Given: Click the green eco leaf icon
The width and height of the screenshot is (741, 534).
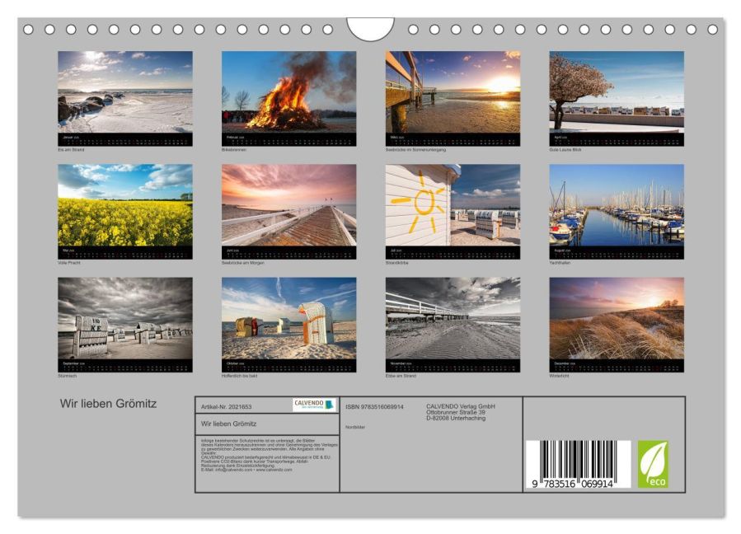Looking at the screenshot, I should click(654, 461).
